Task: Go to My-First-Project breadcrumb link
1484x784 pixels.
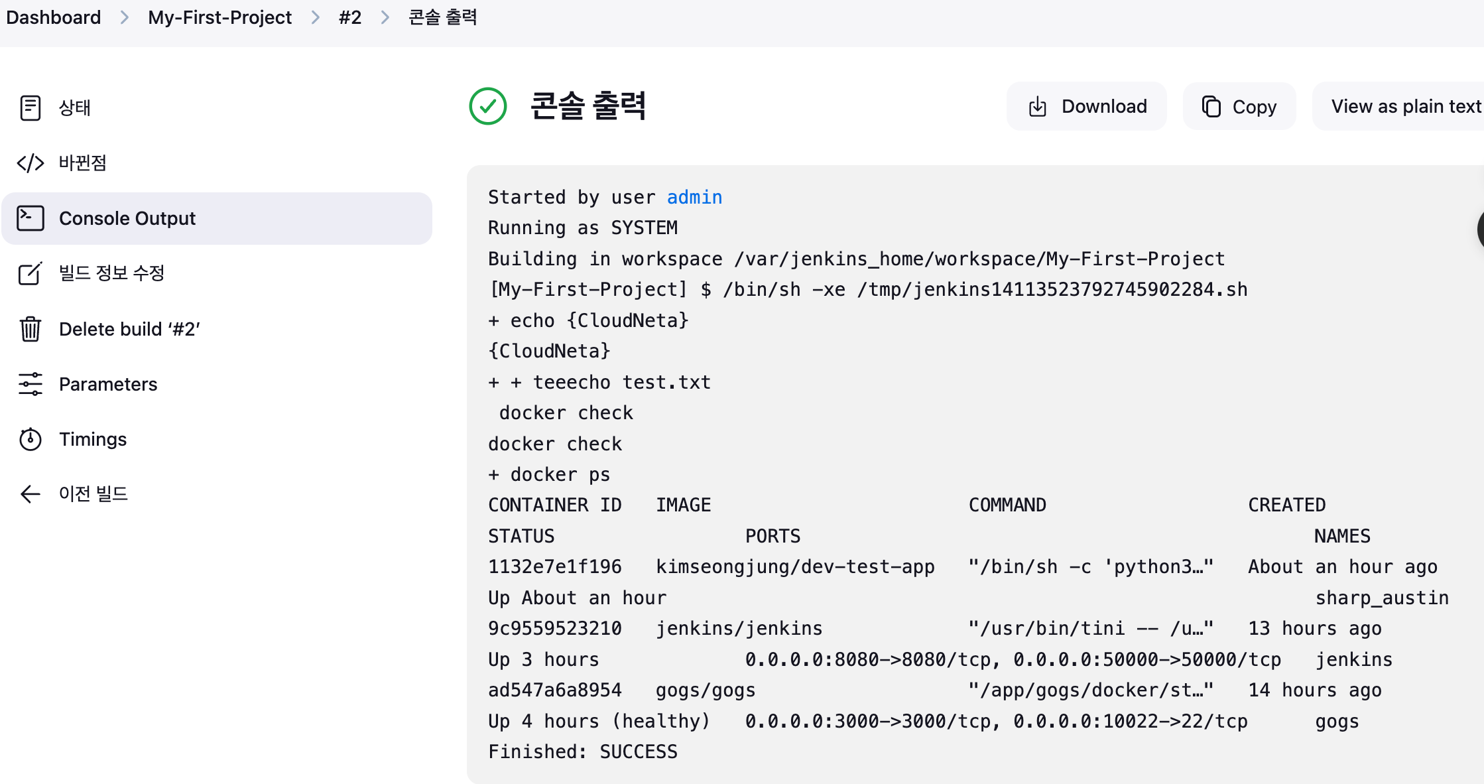Action: point(219,17)
